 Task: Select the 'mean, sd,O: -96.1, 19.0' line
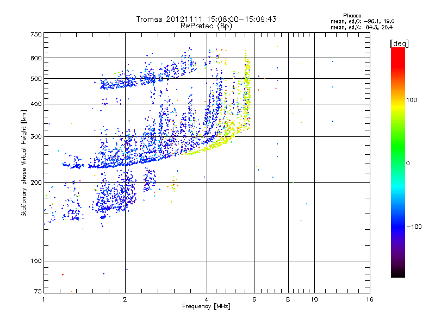[362, 21]
